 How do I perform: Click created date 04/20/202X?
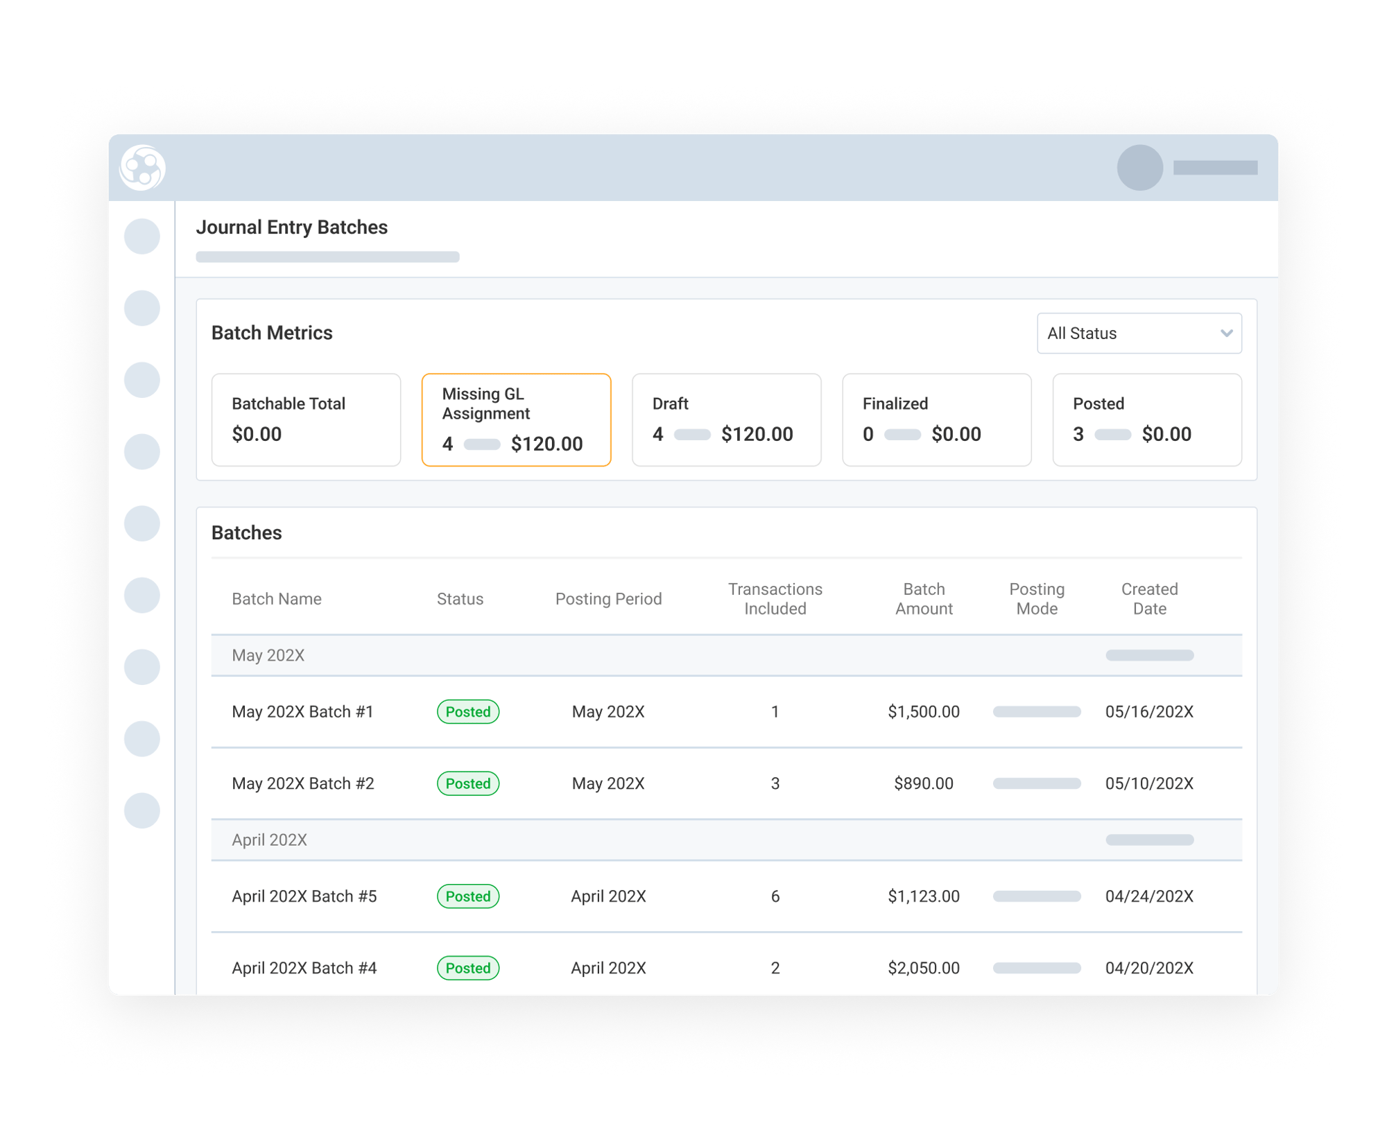tap(1149, 968)
